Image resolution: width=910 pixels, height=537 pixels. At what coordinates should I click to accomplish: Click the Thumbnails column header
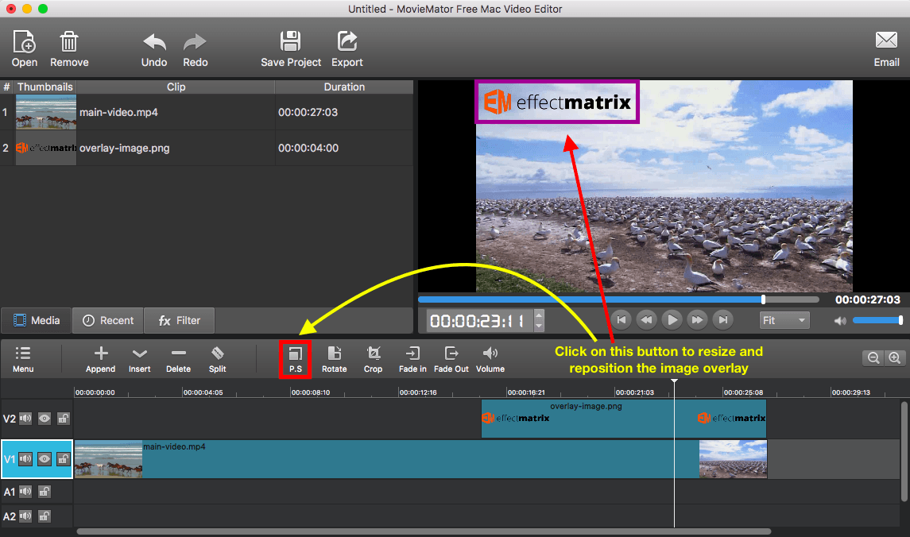(x=45, y=87)
